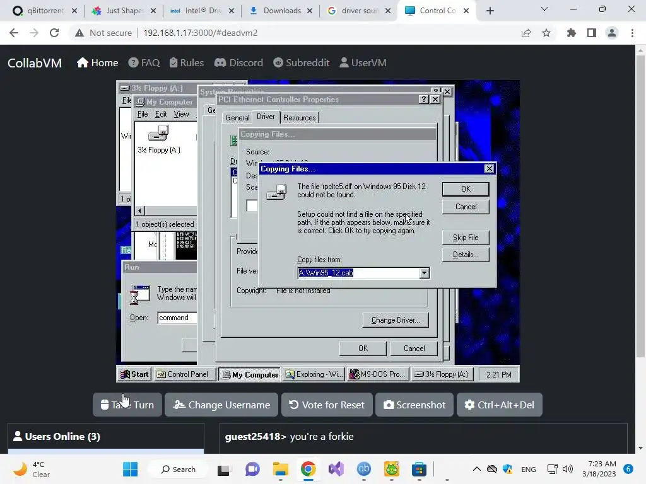Open View menu in My Computer window

point(181,114)
